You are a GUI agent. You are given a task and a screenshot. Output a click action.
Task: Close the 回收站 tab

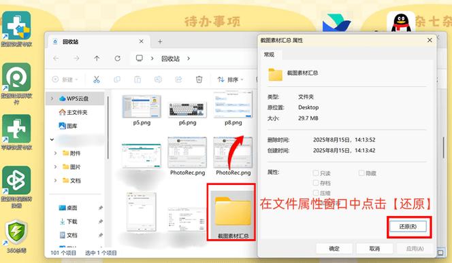pyautogui.click(x=142, y=41)
